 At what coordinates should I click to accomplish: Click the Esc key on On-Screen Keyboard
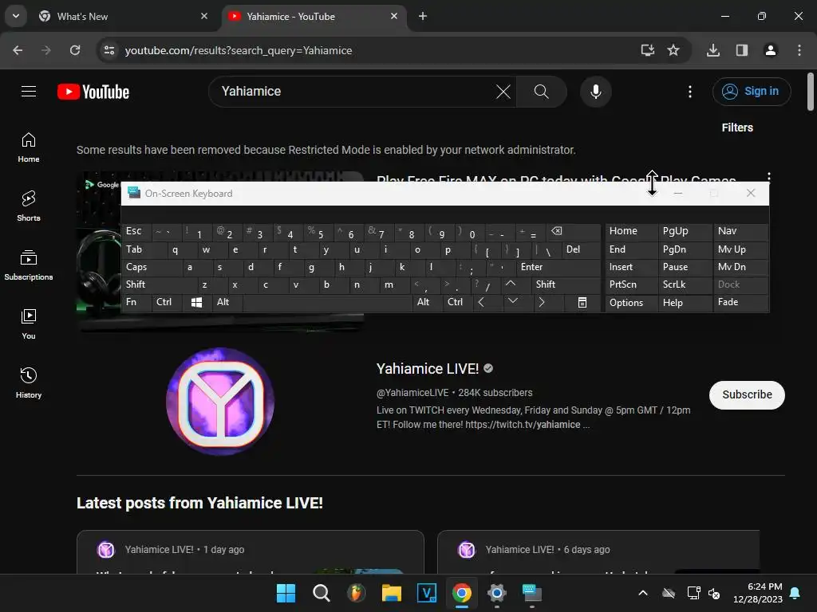click(136, 231)
